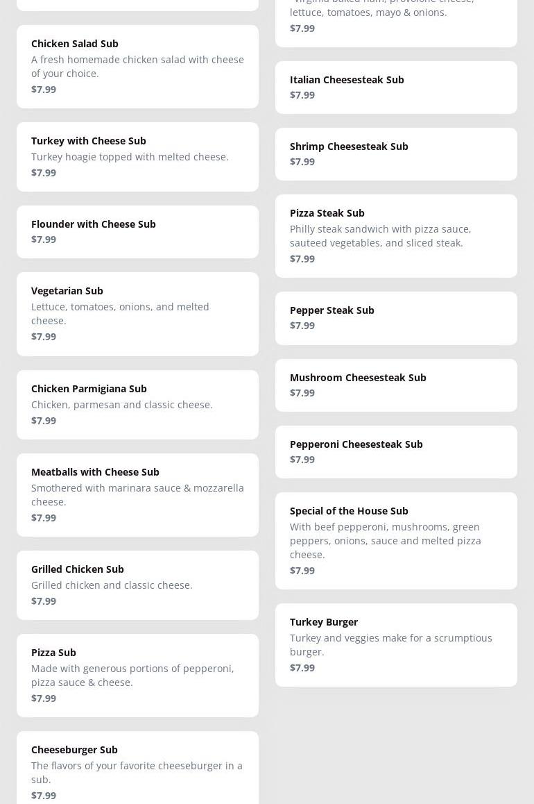The height and width of the screenshot is (804, 534).
Task: Open the Pepperoni Cheesesteak Sub
Action: point(396,452)
